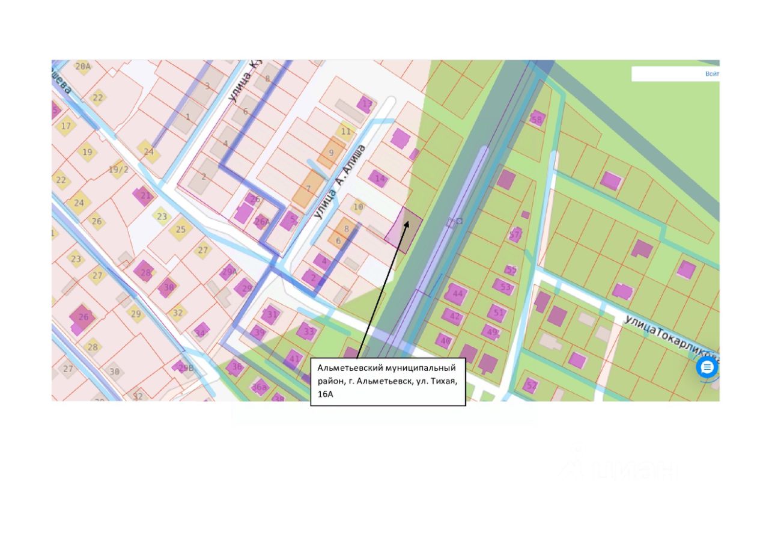Click house number 10 on A. Алиша street

[358, 207]
